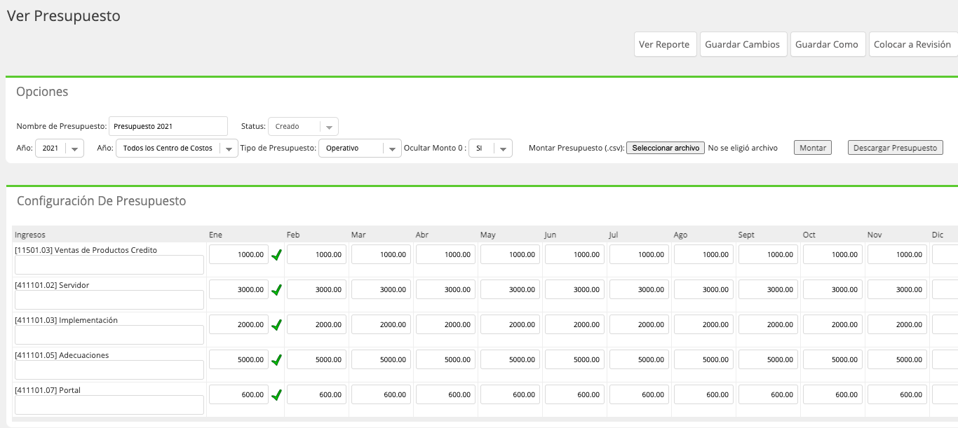Viewport: 958px width, 428px height.
Task: Submit with Colocar a Revisión button
Action: pyautogui.click(x=913, y=44)
